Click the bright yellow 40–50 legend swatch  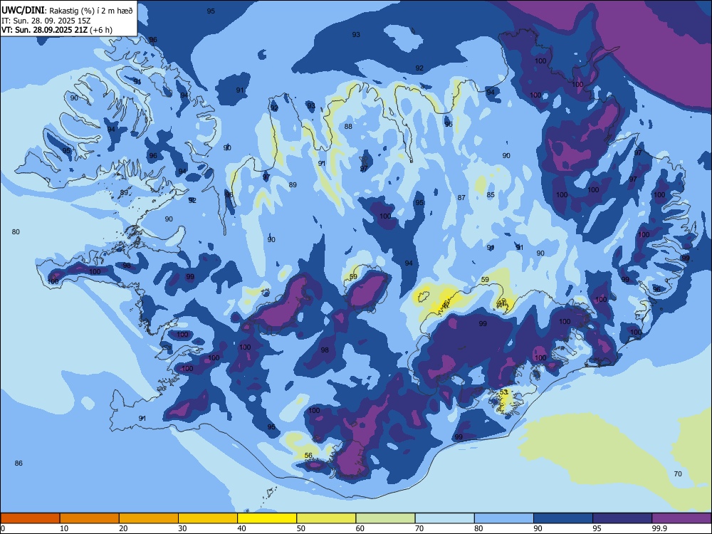pos(267,518)
